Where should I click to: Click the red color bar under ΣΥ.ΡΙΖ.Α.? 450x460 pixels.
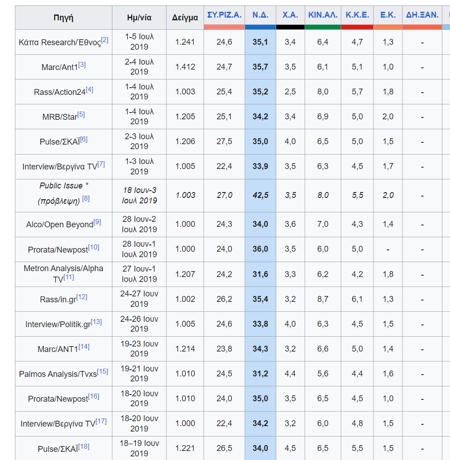pos(224,27)
